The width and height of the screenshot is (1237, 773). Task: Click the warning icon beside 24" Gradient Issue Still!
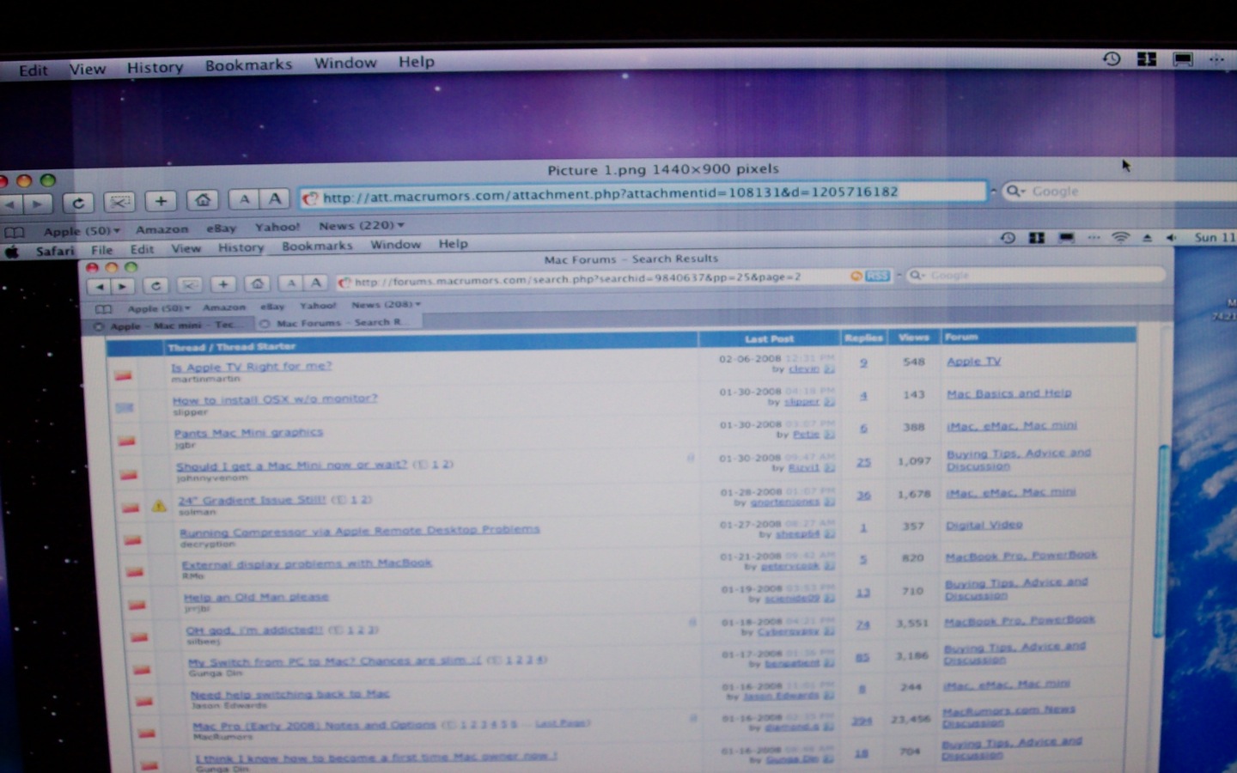pos(159,505)
